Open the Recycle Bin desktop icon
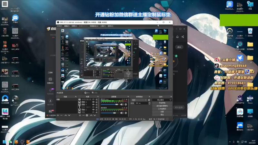Viewport: 258px width, 145px height. coord(250,32)
